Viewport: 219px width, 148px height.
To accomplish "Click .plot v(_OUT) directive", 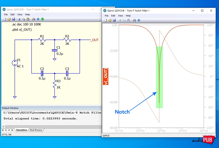I will click(22, 30).
